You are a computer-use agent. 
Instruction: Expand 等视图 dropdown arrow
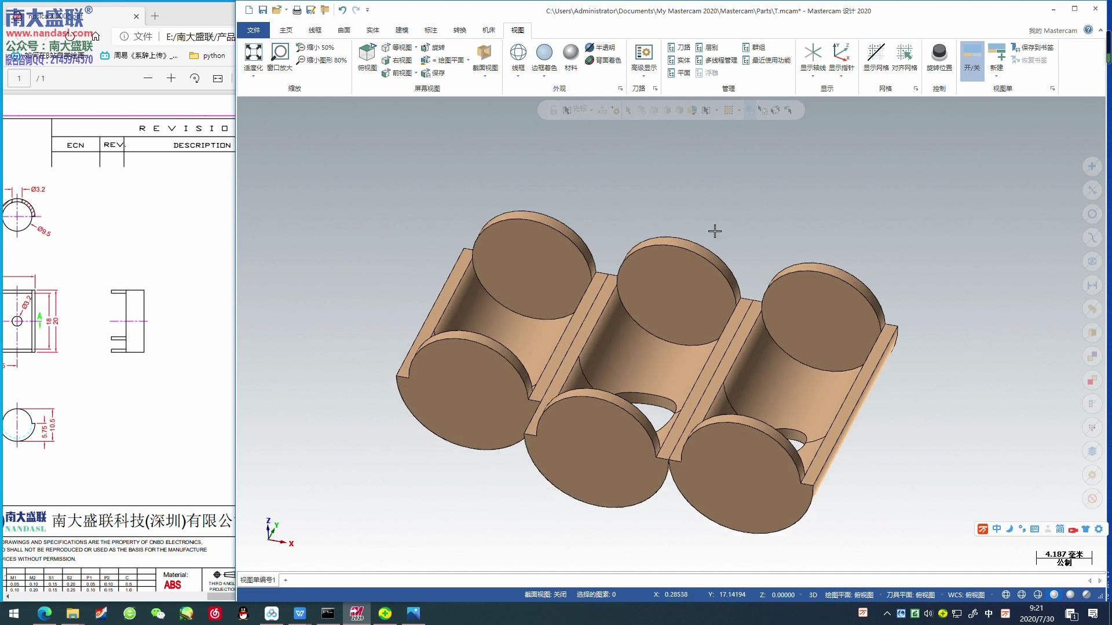point(416,47)
